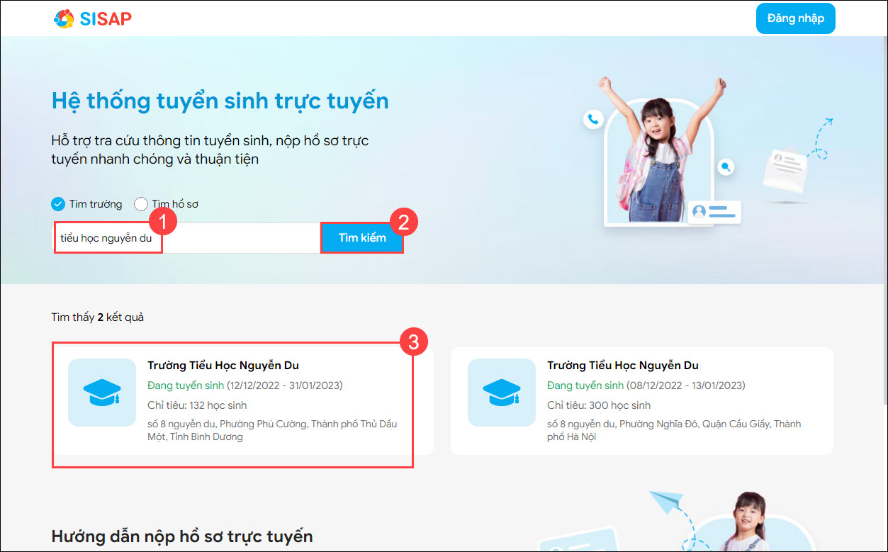Select the Tìm trường radio option
The image size is (888, 552).
[x=86, y=204]
